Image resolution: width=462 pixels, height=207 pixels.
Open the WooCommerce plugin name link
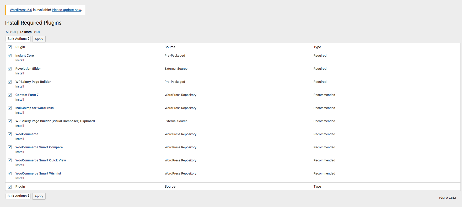(27, 134)
